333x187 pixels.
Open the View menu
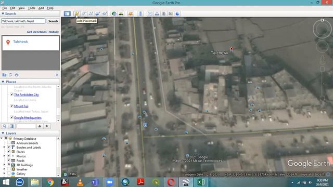(21, 8)
